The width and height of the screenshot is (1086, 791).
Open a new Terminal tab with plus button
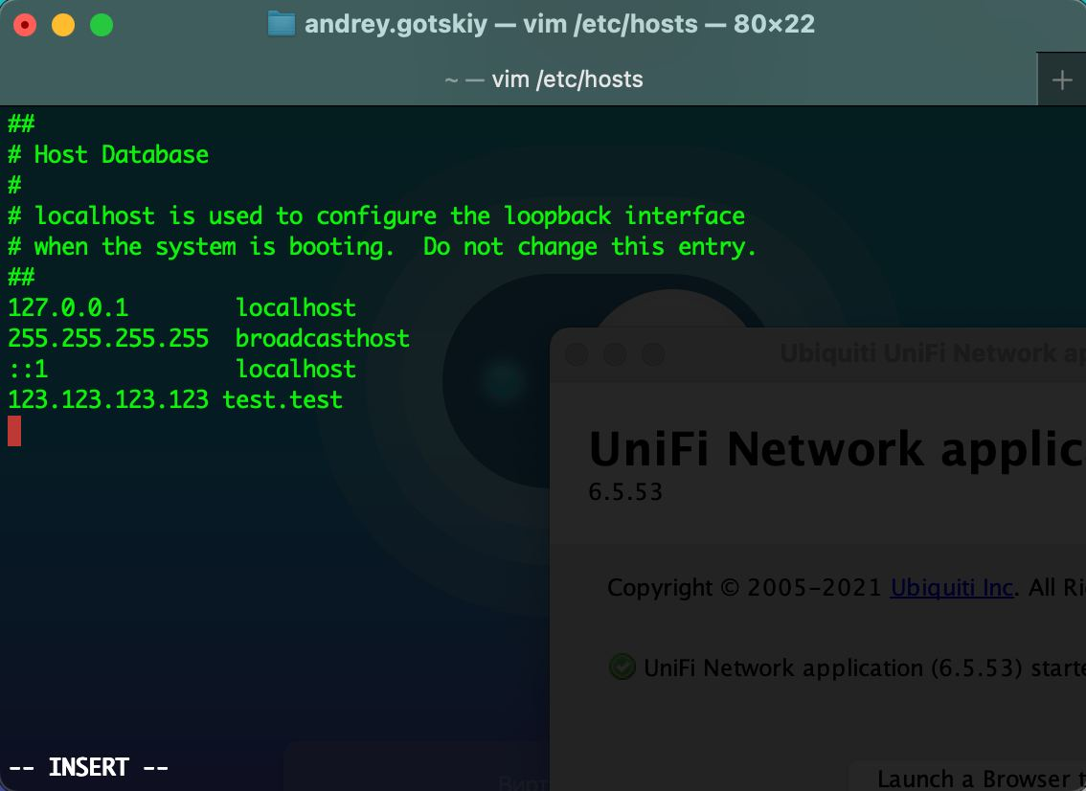click(1061, 79)
